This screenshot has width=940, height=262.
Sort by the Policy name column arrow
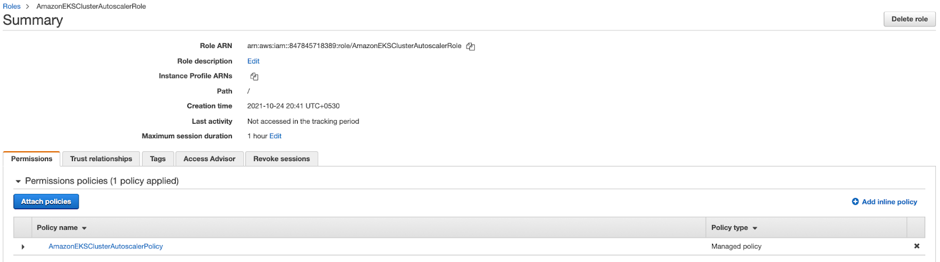tap(84, 228)
